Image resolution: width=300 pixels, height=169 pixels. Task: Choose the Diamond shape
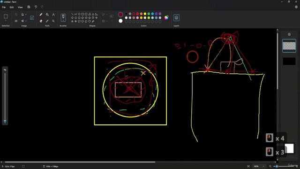click(72, 18)
